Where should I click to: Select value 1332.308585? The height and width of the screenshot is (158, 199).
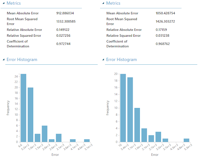[x=66, y=21]
